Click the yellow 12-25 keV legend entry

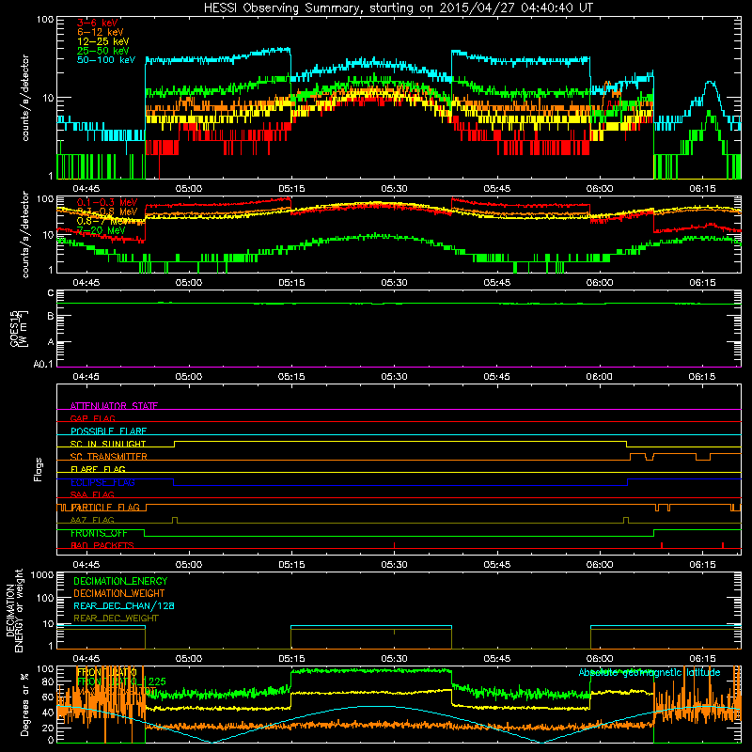pos(102,41)
